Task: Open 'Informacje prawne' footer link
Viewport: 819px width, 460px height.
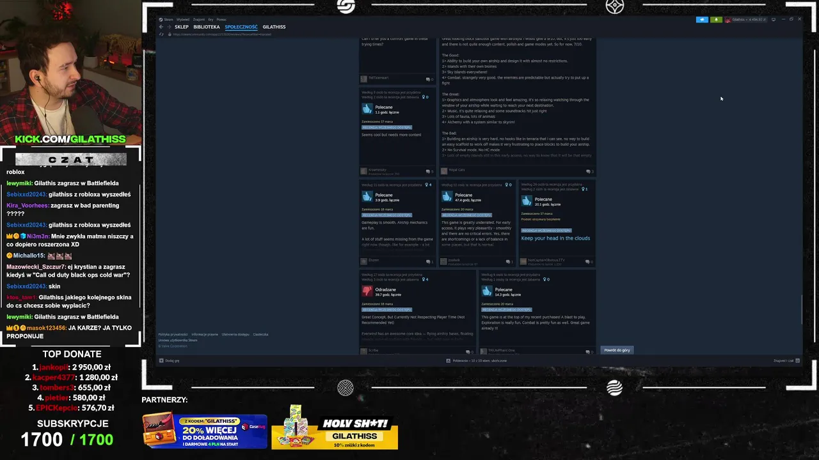Action: click(205, 334)
